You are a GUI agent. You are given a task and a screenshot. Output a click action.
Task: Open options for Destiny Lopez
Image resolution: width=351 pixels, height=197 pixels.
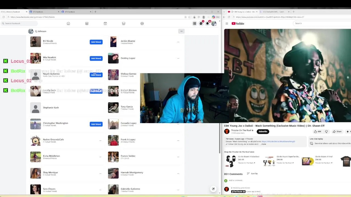tap(178, 58)
